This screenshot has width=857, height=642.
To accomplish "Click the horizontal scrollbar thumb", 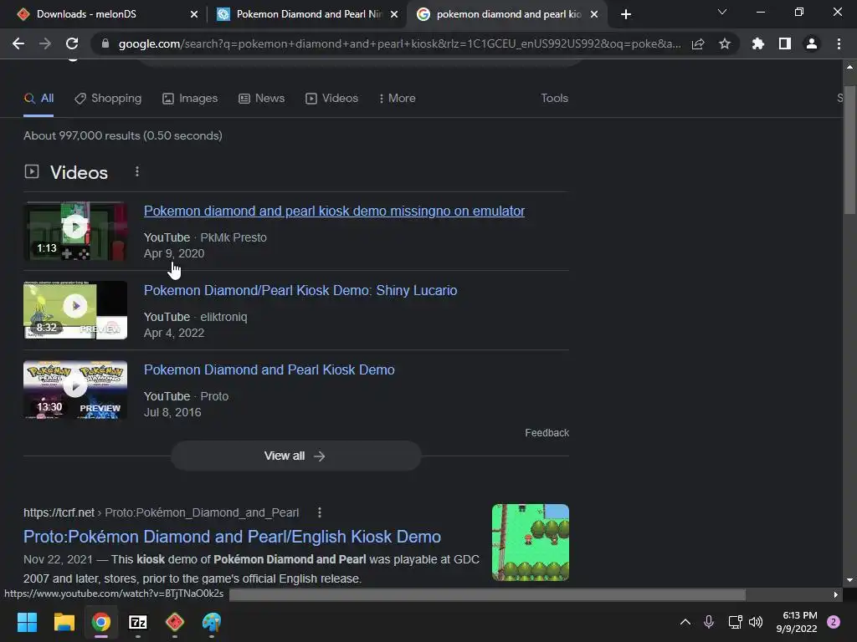I will (x=487, y=594).
